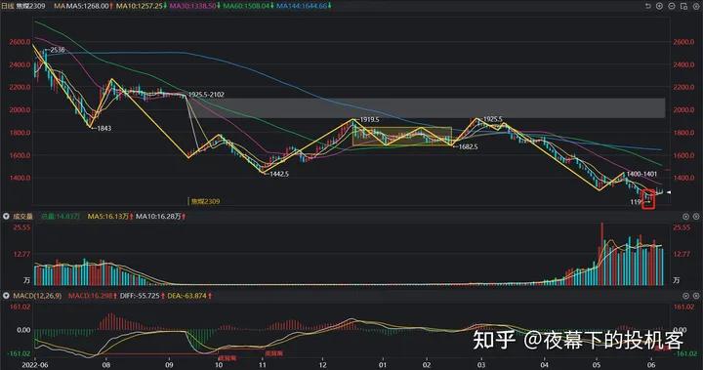This screenshot has height=370, width=703.
Task: Click the MA30 moving average label
Action: (x=192, y=6)
